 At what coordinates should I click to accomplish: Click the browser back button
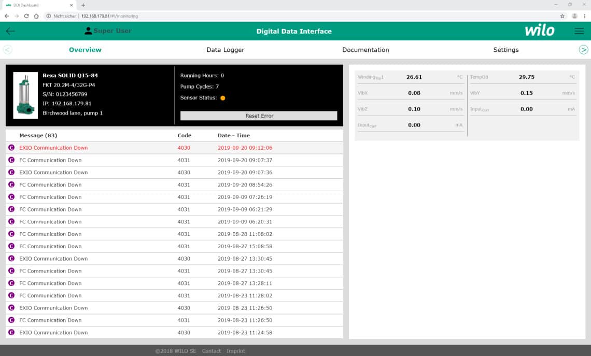click(x=7, y=16)
